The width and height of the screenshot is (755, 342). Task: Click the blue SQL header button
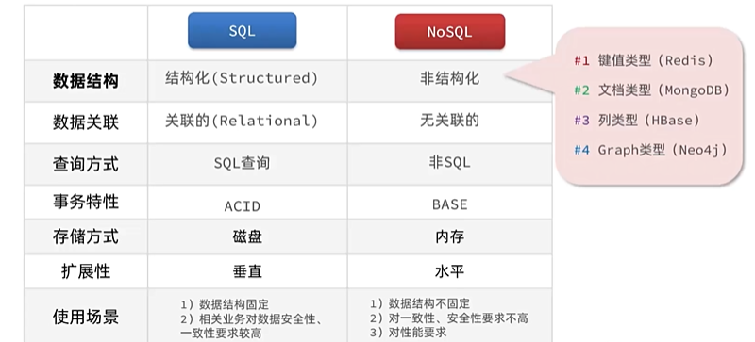[x=243, y=31]
